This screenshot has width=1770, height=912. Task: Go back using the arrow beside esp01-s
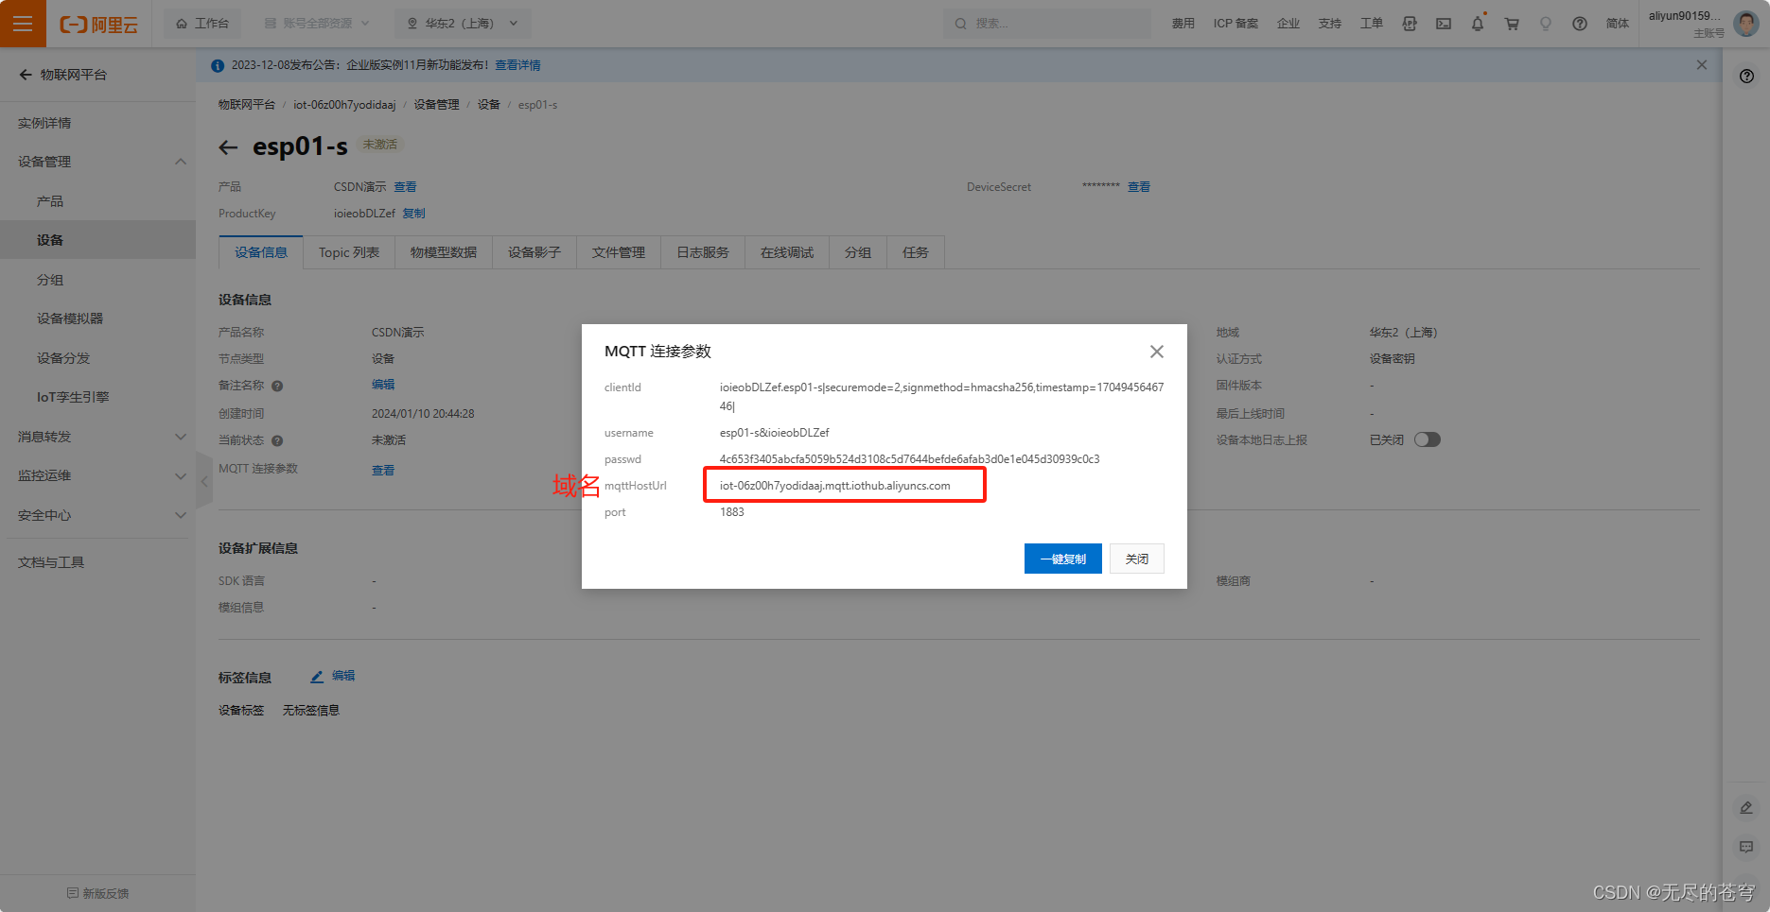pos(228,147)
